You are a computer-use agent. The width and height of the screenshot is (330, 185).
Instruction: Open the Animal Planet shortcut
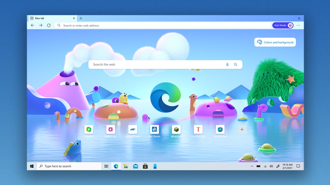click(x=132, y=130)
